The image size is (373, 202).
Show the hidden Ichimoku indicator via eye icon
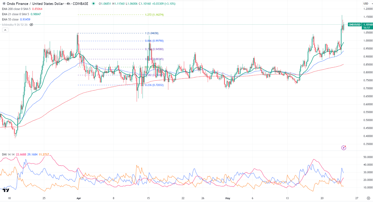[x=32, y=25]
